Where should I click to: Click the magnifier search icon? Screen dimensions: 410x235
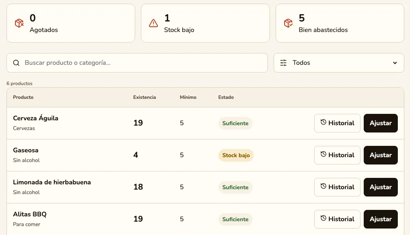[16, 63]
